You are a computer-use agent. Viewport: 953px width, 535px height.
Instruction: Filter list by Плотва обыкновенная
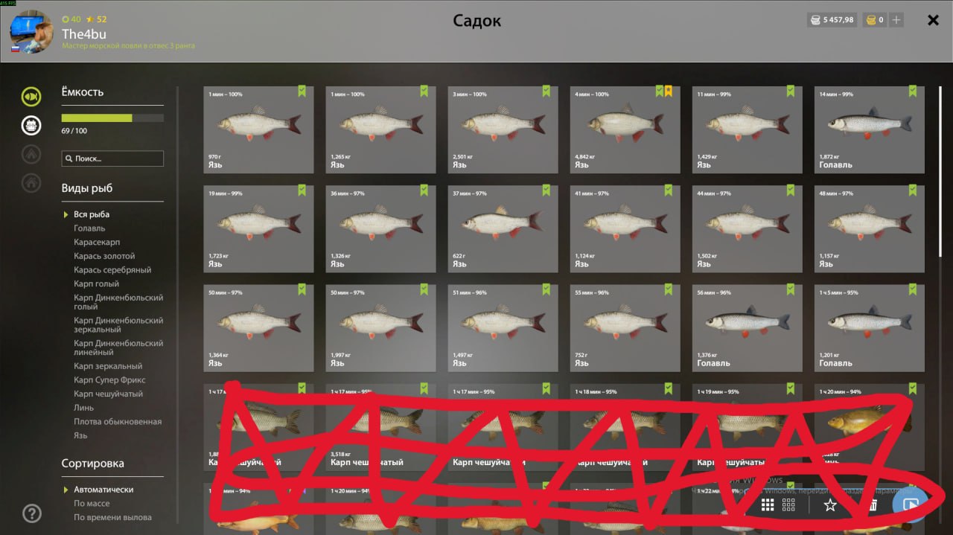[x=118, y=422]
